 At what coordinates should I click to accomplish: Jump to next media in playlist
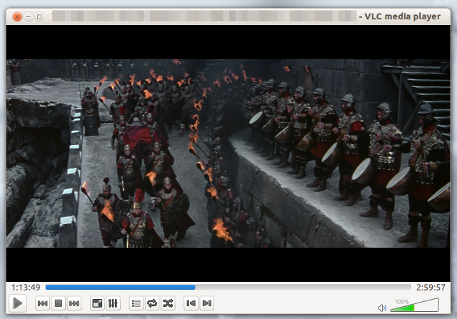pyautogui.click(x=74, y=303)
